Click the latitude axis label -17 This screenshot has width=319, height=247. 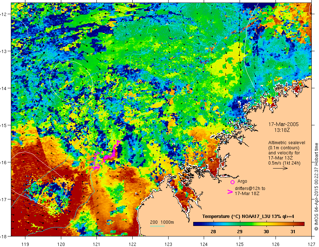(4, 199)
